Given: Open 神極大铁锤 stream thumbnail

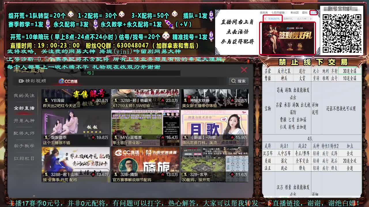Looking at the screenshot, I should [215, 99].
